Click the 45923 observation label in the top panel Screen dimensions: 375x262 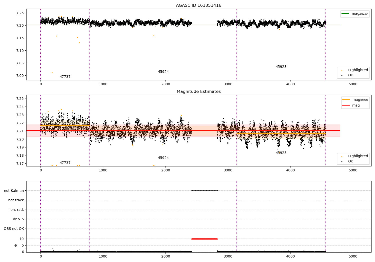[281, 67]
